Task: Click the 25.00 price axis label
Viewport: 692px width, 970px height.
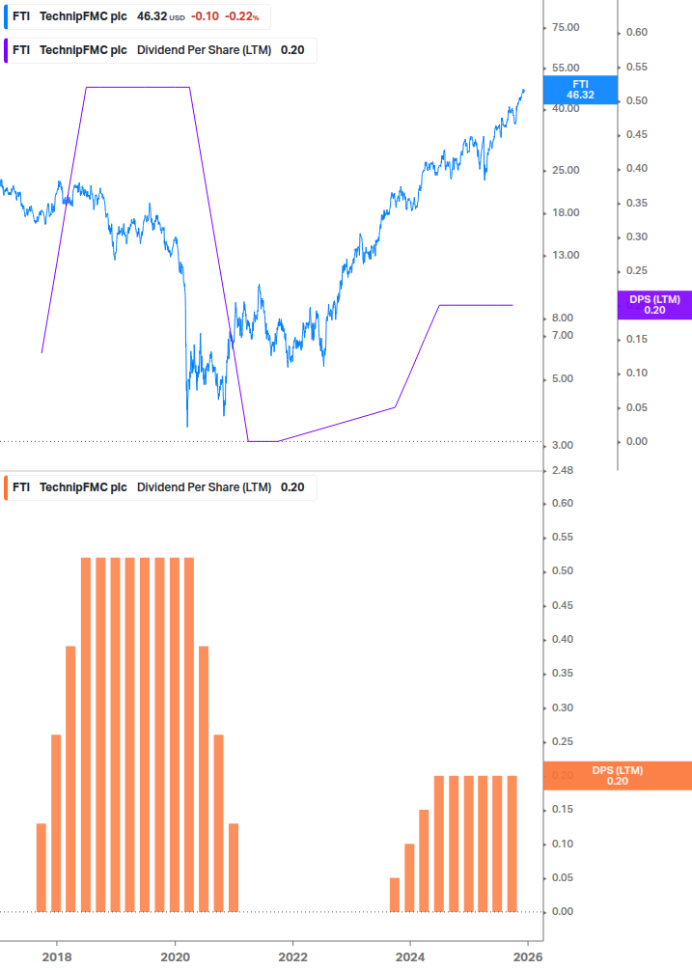Action: [566, 170]
